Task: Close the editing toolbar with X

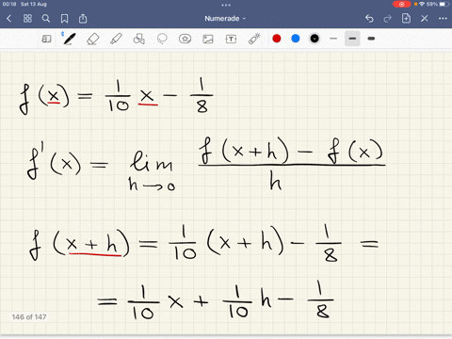Action: click(425, 19)
